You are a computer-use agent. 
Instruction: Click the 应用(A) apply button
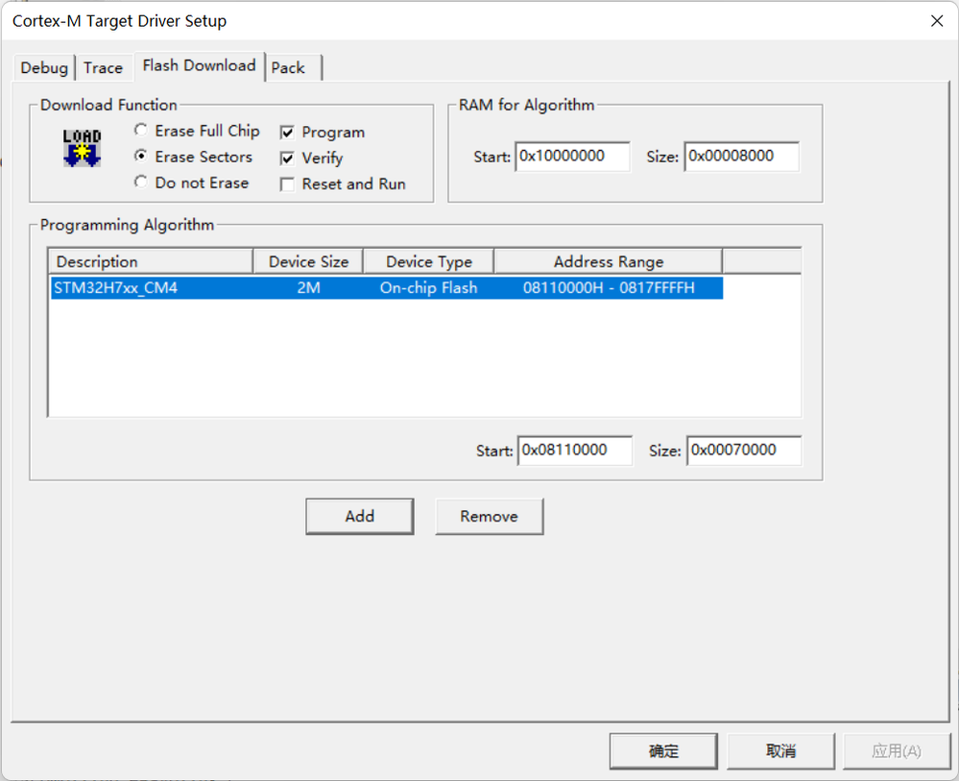[x=897, y=750]
